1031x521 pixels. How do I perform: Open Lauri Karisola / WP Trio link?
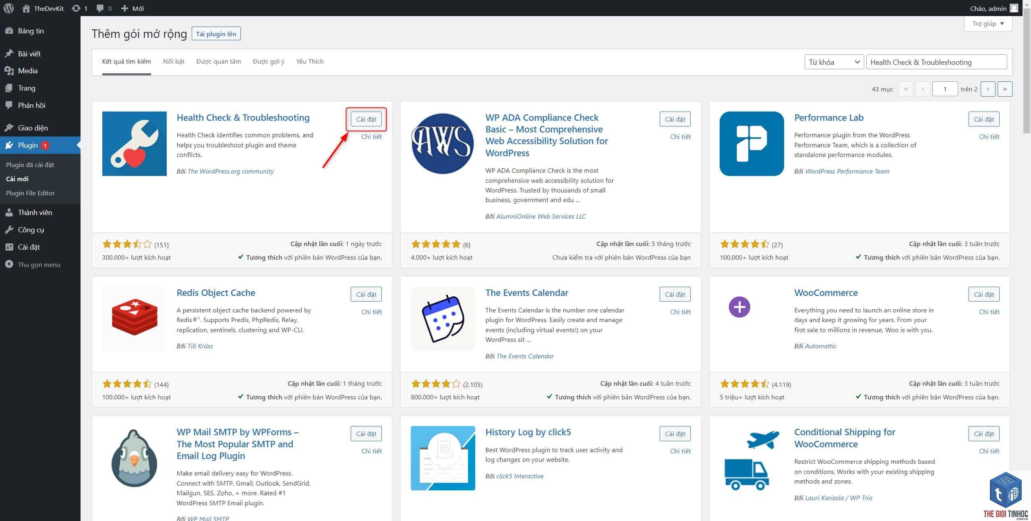click(x=838, y=498)
